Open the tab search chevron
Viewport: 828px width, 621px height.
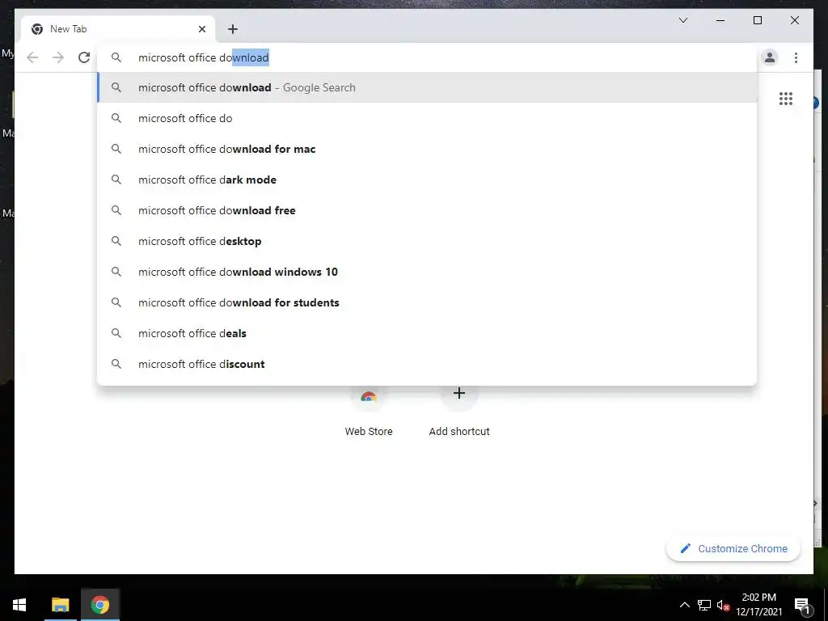tap(682, 20)
